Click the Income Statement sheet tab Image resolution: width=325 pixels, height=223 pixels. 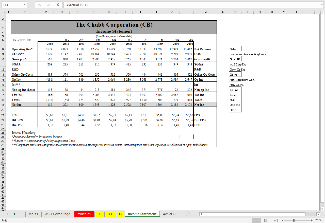coord(142,214)
